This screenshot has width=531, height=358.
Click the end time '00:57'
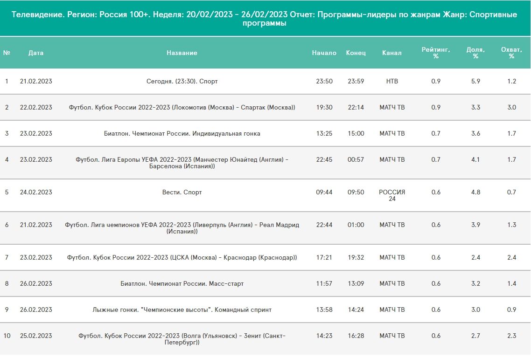(356, 159)
